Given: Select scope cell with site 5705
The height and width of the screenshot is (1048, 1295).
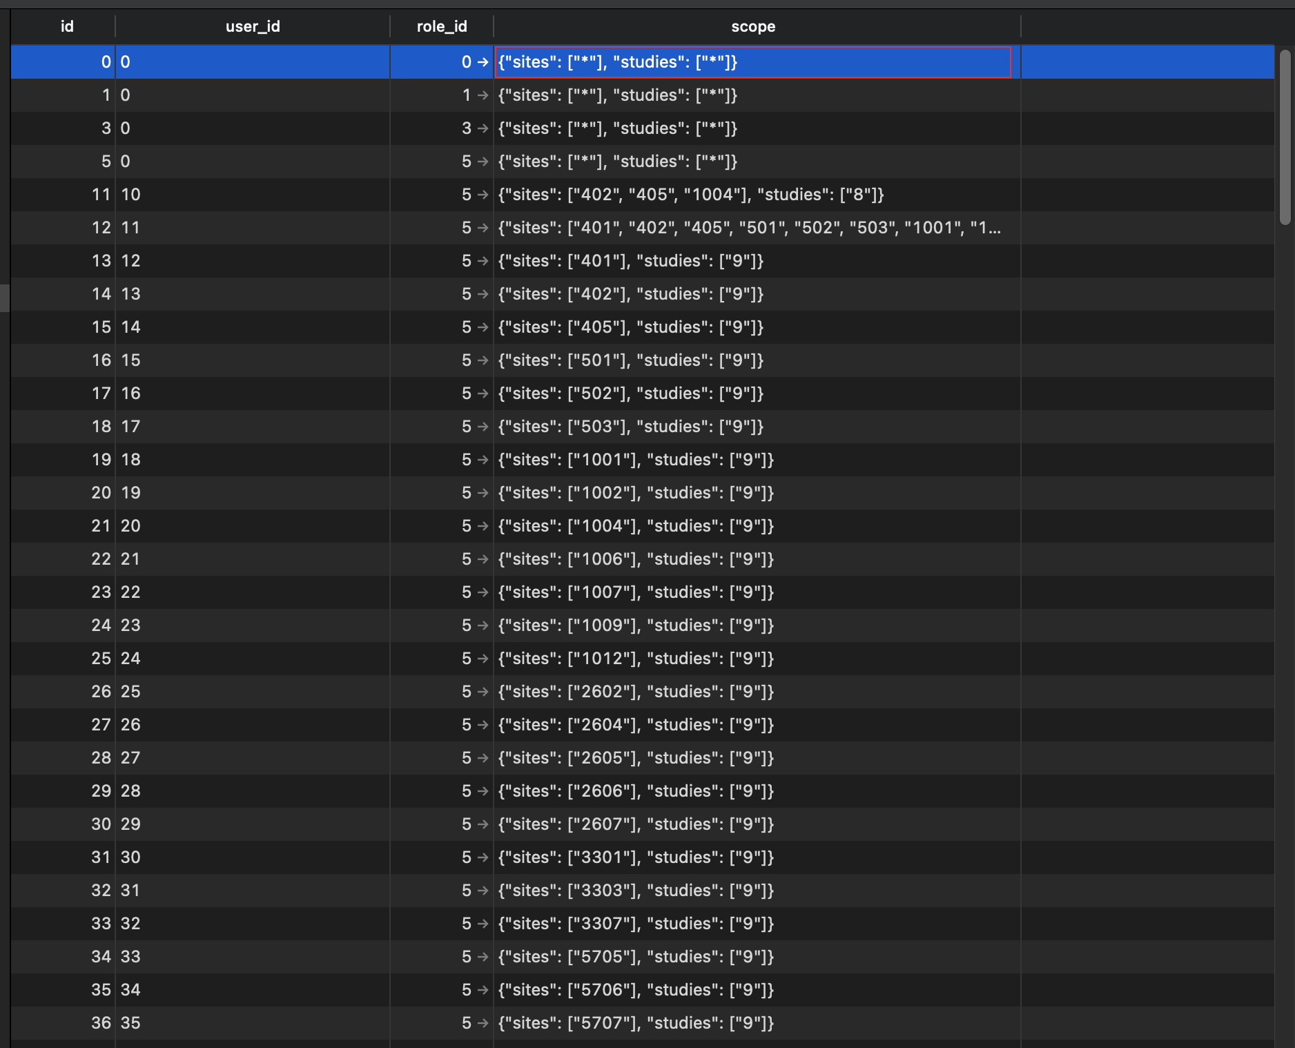Looking at the screenshot, I should (x=757, y=957).
